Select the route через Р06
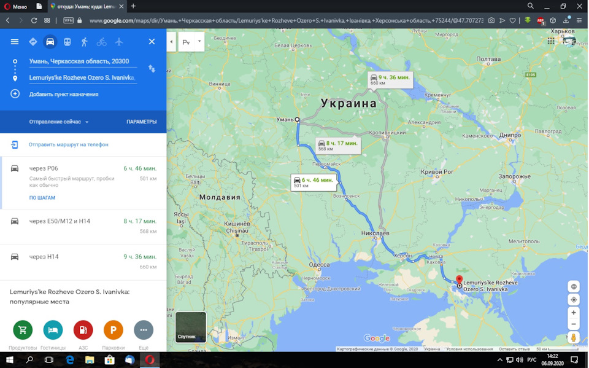 83,182
